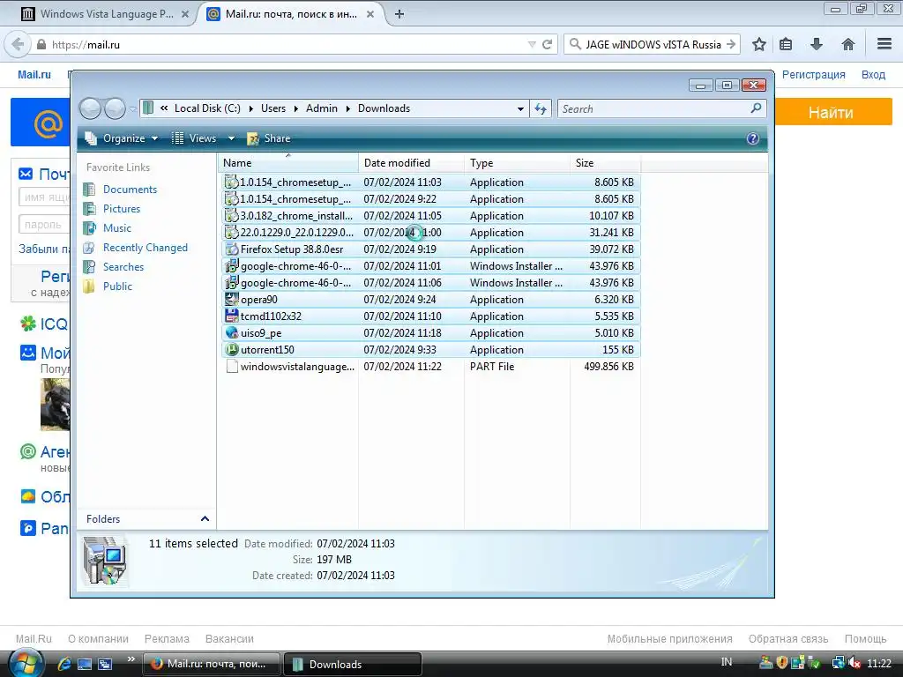The image size is (903, 677).
Task: Open Pictures favorite link
Action: [122, 208]
